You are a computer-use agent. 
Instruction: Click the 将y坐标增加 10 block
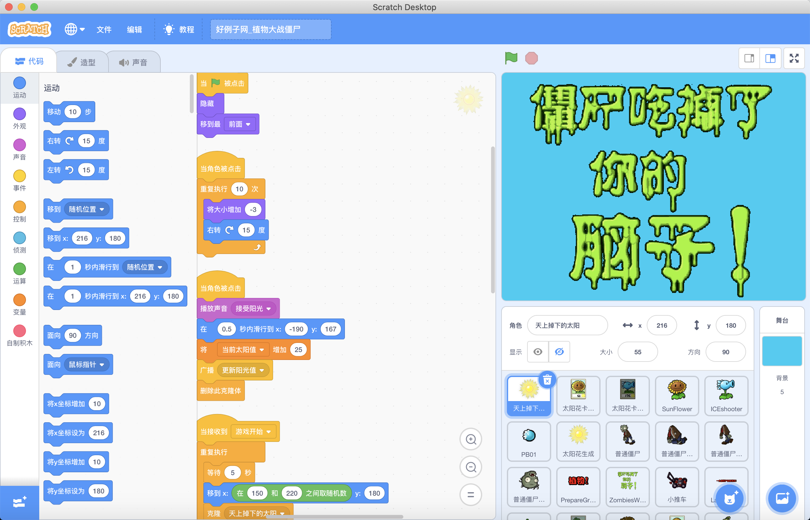tap(76, 462)
